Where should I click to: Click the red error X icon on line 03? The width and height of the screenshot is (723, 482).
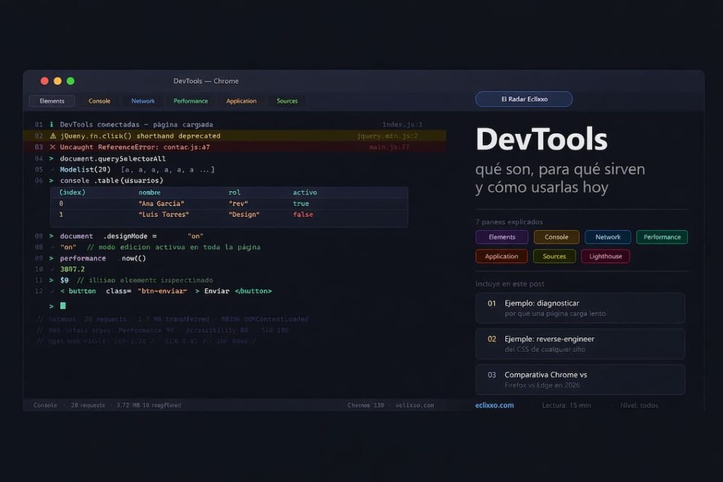click(x=53, y=147)
